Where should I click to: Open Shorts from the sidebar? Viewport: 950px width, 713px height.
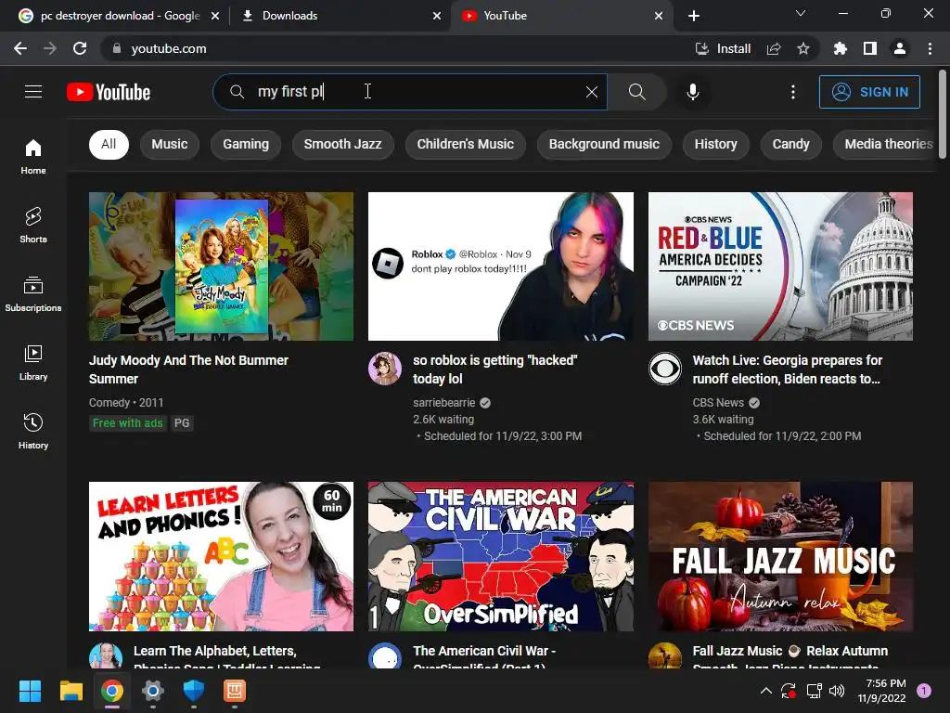33,225
